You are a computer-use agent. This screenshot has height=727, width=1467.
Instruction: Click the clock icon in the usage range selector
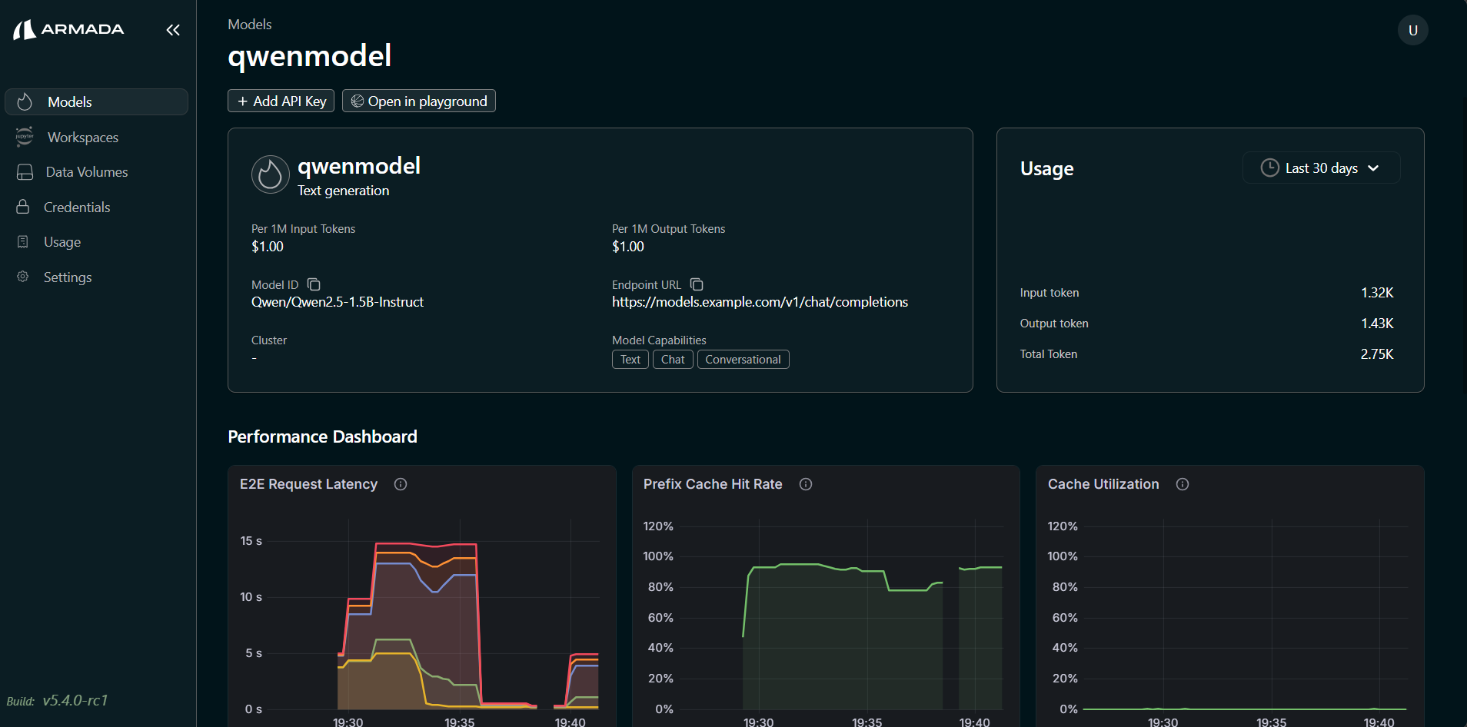1269,168
